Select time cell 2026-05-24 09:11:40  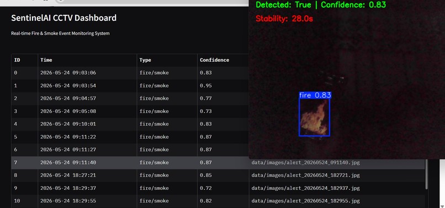[87, 162]
